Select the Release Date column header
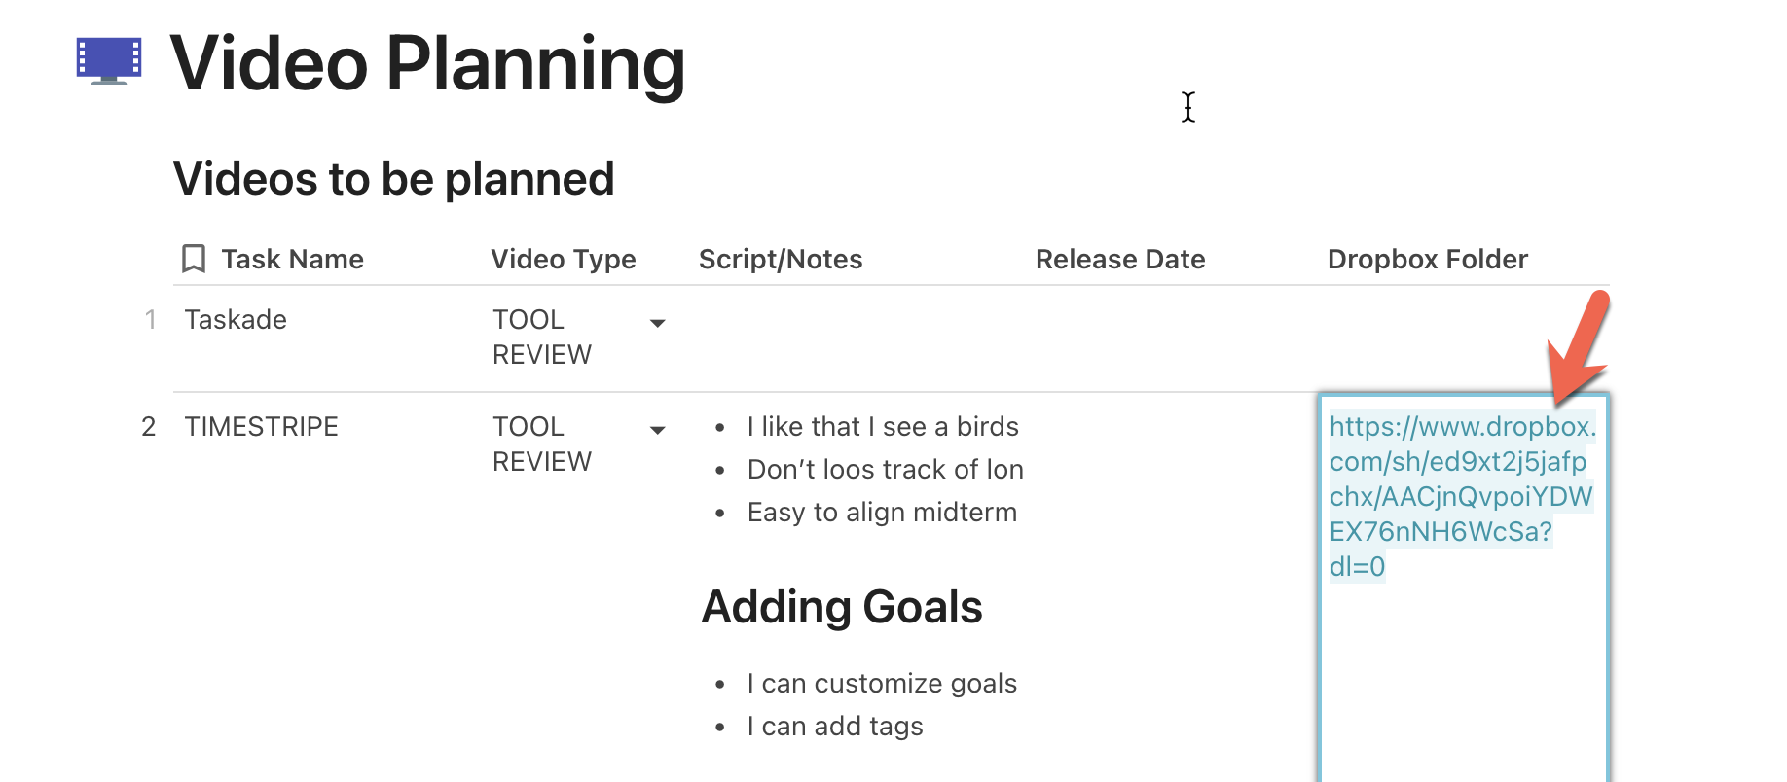Viewport: 1787px width, 782px height. pos(1120,259)
